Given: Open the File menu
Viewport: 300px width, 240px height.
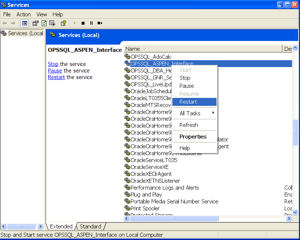Looking at the screenshot, I should (7, 15).
